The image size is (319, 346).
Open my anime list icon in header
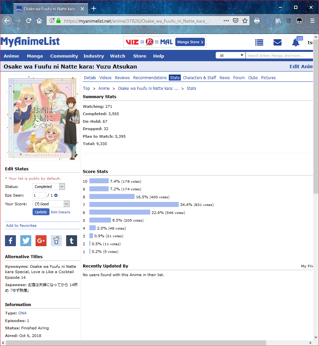pyautogui.click(x=259, y=42)
